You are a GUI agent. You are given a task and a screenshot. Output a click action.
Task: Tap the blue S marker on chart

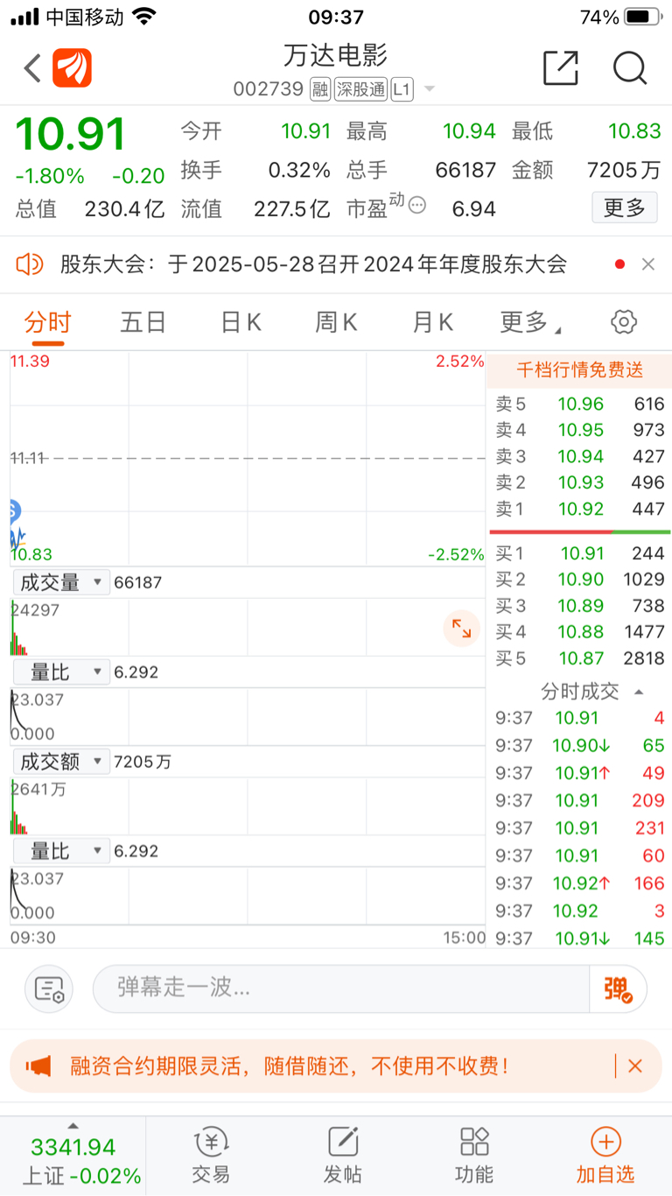click(x=13, y=510)
